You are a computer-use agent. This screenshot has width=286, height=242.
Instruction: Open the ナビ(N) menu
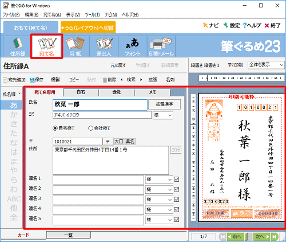coord(111,15)
